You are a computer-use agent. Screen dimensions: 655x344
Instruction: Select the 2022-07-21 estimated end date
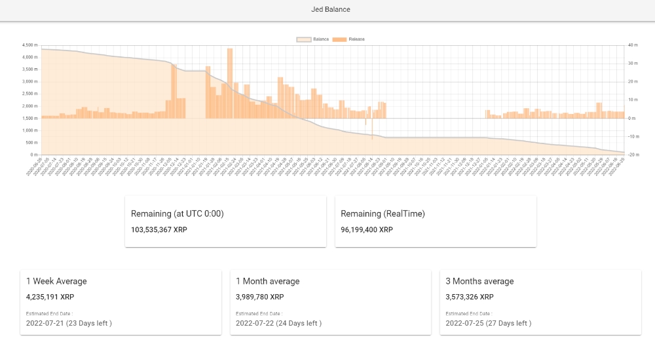pos(69,323)
